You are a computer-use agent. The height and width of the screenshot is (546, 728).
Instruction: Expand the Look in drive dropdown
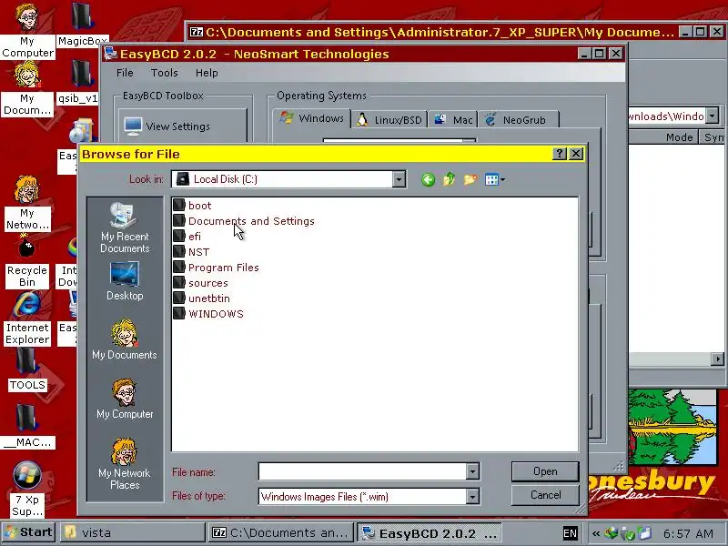[x=399, y=179]
